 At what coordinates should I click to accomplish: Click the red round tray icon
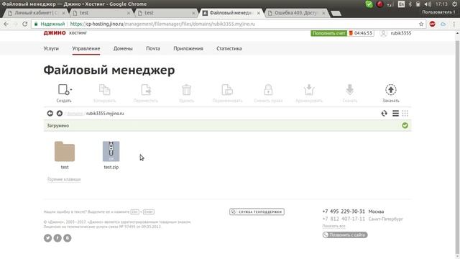(x=379, y=4)
